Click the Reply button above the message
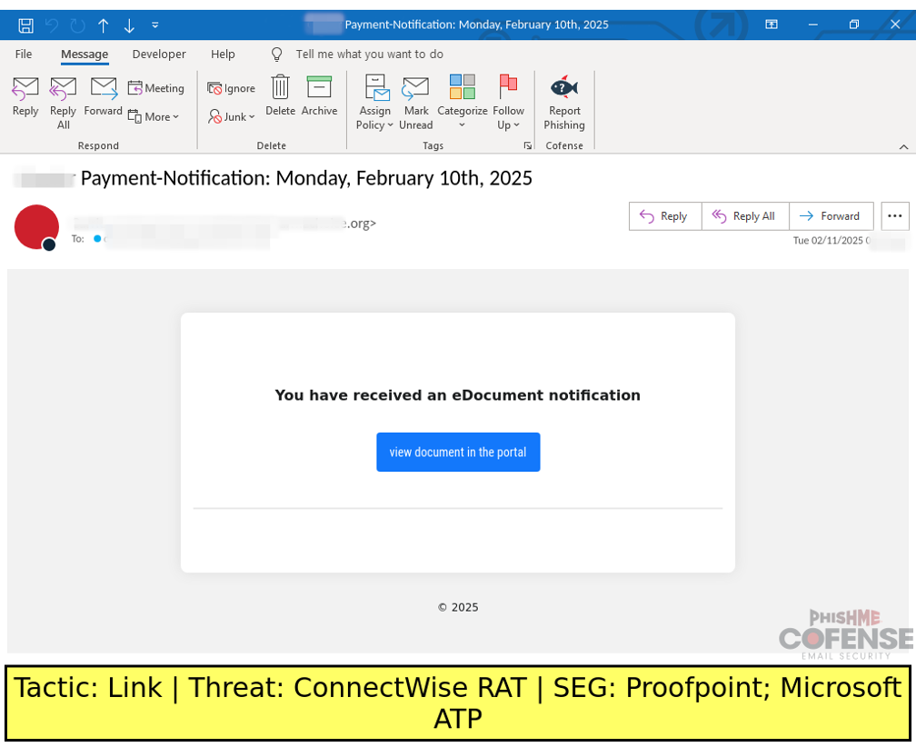Viewport: 916px width, 747px height. [x=664, y=216]
